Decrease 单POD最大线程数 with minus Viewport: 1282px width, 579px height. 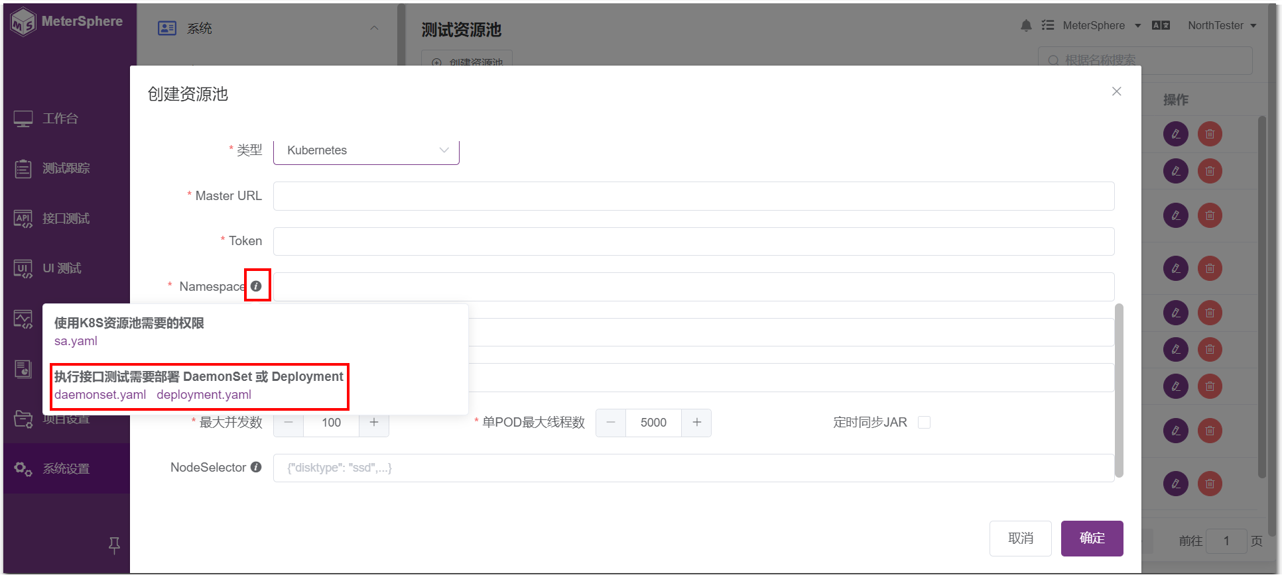pyautogui.click(x=611, y=423)
